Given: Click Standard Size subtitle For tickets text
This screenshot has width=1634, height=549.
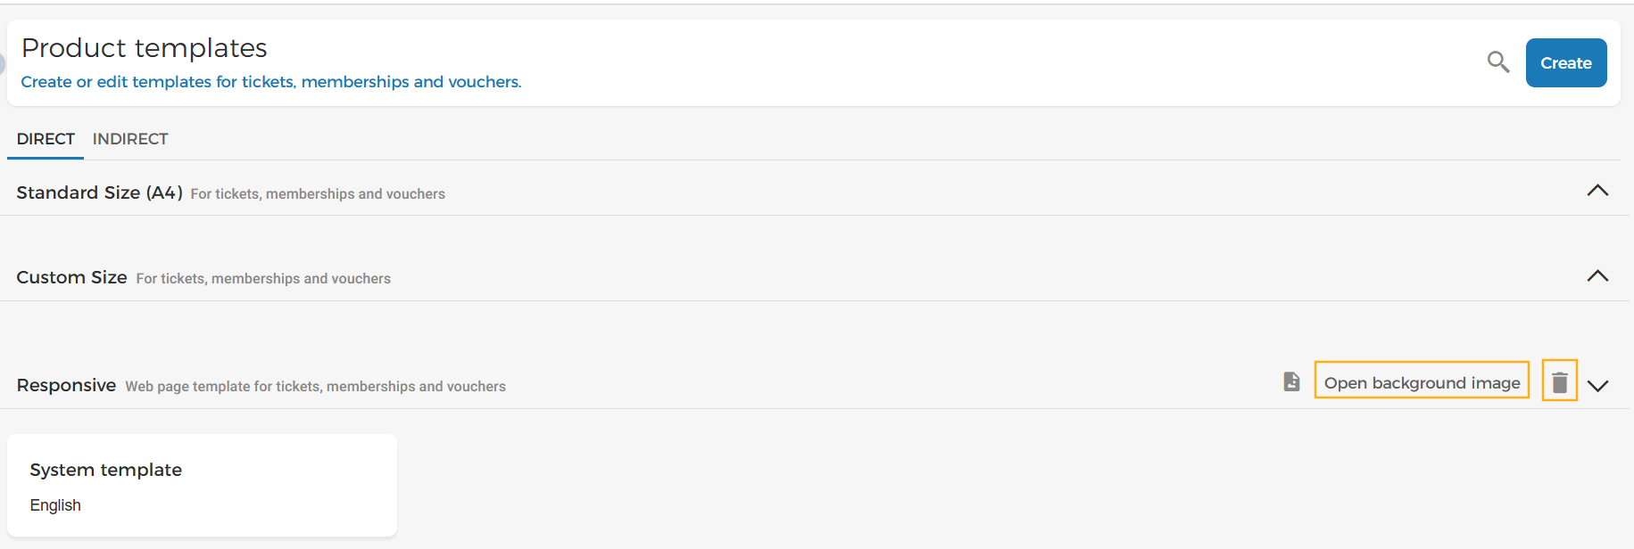Looking at the screenshot, I should click(x=318, y=194).
